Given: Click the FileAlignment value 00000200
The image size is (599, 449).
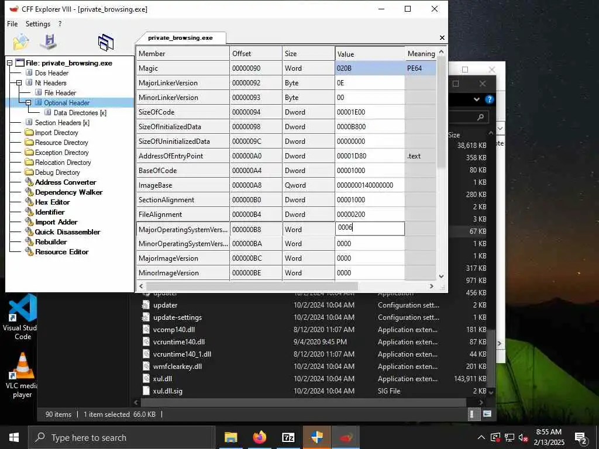Looking at the screenshot, I should tap(370, 214).
